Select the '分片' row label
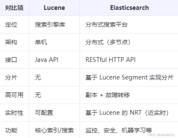178x138 pixels. [x=11, y=78]
